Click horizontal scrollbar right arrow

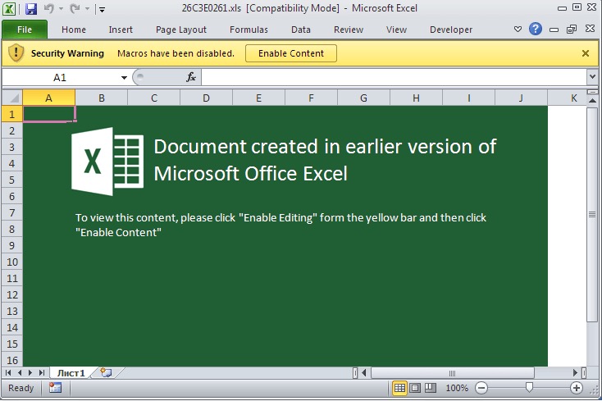575,372
